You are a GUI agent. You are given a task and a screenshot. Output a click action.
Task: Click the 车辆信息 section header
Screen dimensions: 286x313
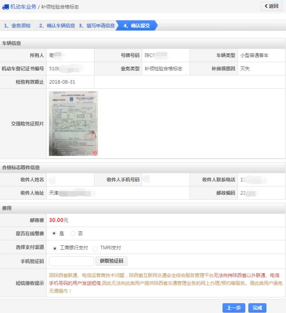click(x=12, y=43)
